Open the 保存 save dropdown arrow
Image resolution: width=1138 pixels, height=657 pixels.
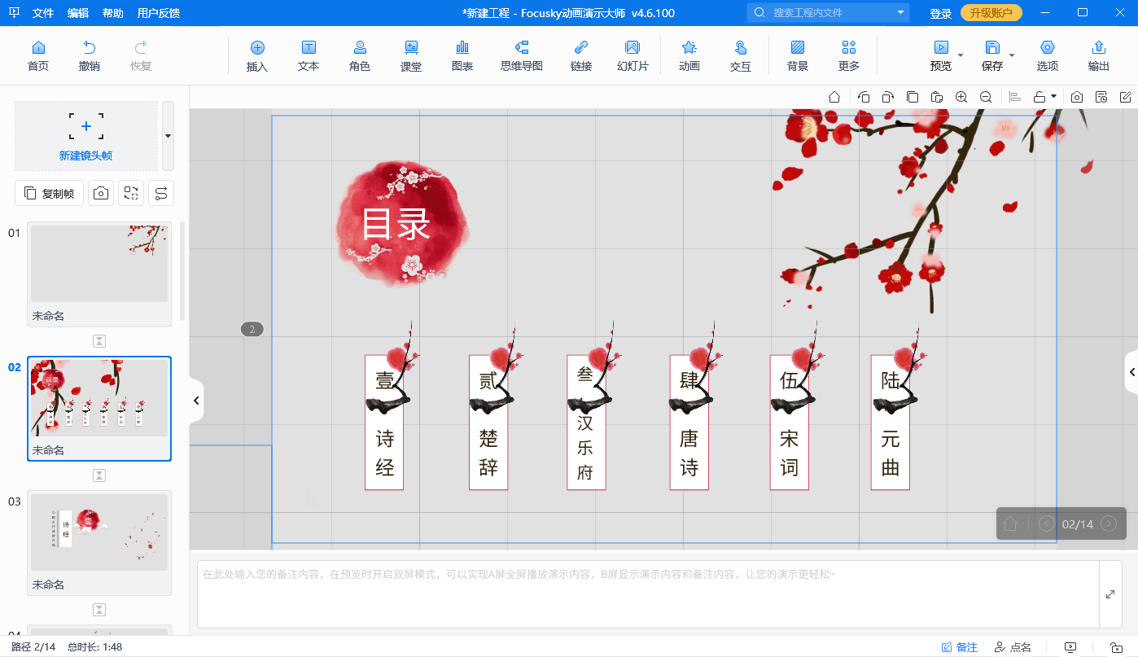coord(1012,55)
